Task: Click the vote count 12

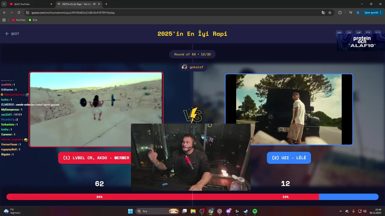Action: click(x=285, y=184)
